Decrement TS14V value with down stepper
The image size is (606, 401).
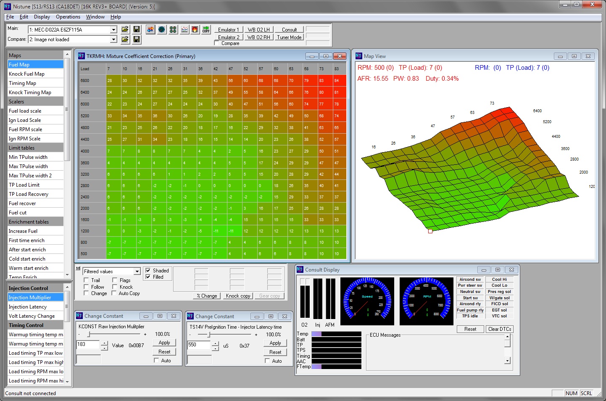click(x=215, y=348)
